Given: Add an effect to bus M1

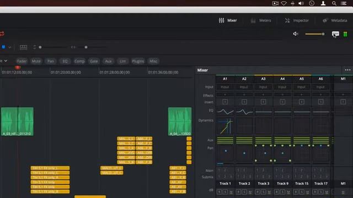Looking at the screenshot, I should tap(343, 95).
